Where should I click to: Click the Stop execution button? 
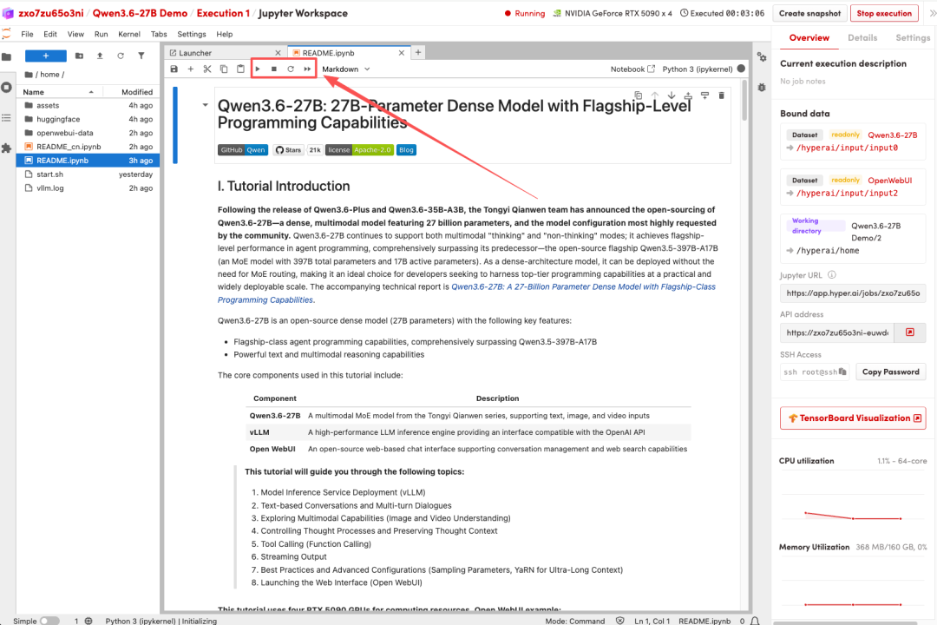(x=884, y=13)
